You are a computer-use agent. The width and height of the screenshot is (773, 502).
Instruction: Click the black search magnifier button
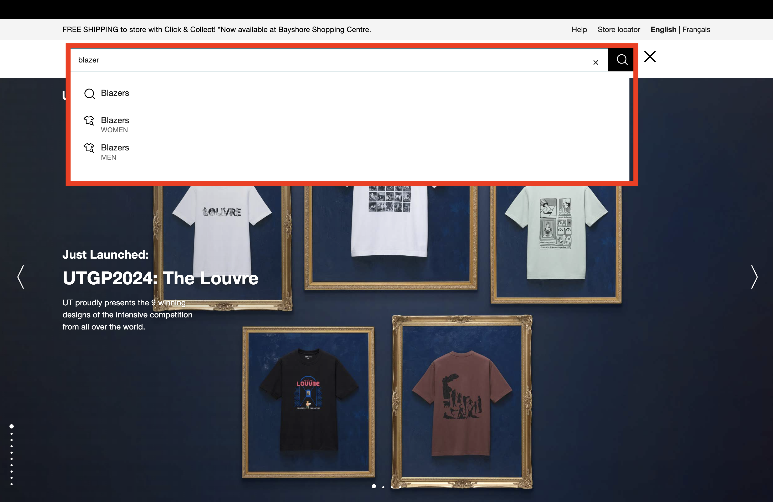coord(621,60)
